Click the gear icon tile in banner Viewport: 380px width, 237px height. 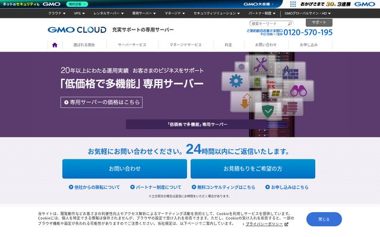click(236, 81)
